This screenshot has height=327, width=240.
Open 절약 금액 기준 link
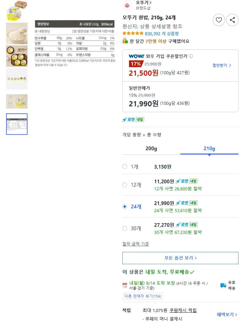(x=136, y=244)
